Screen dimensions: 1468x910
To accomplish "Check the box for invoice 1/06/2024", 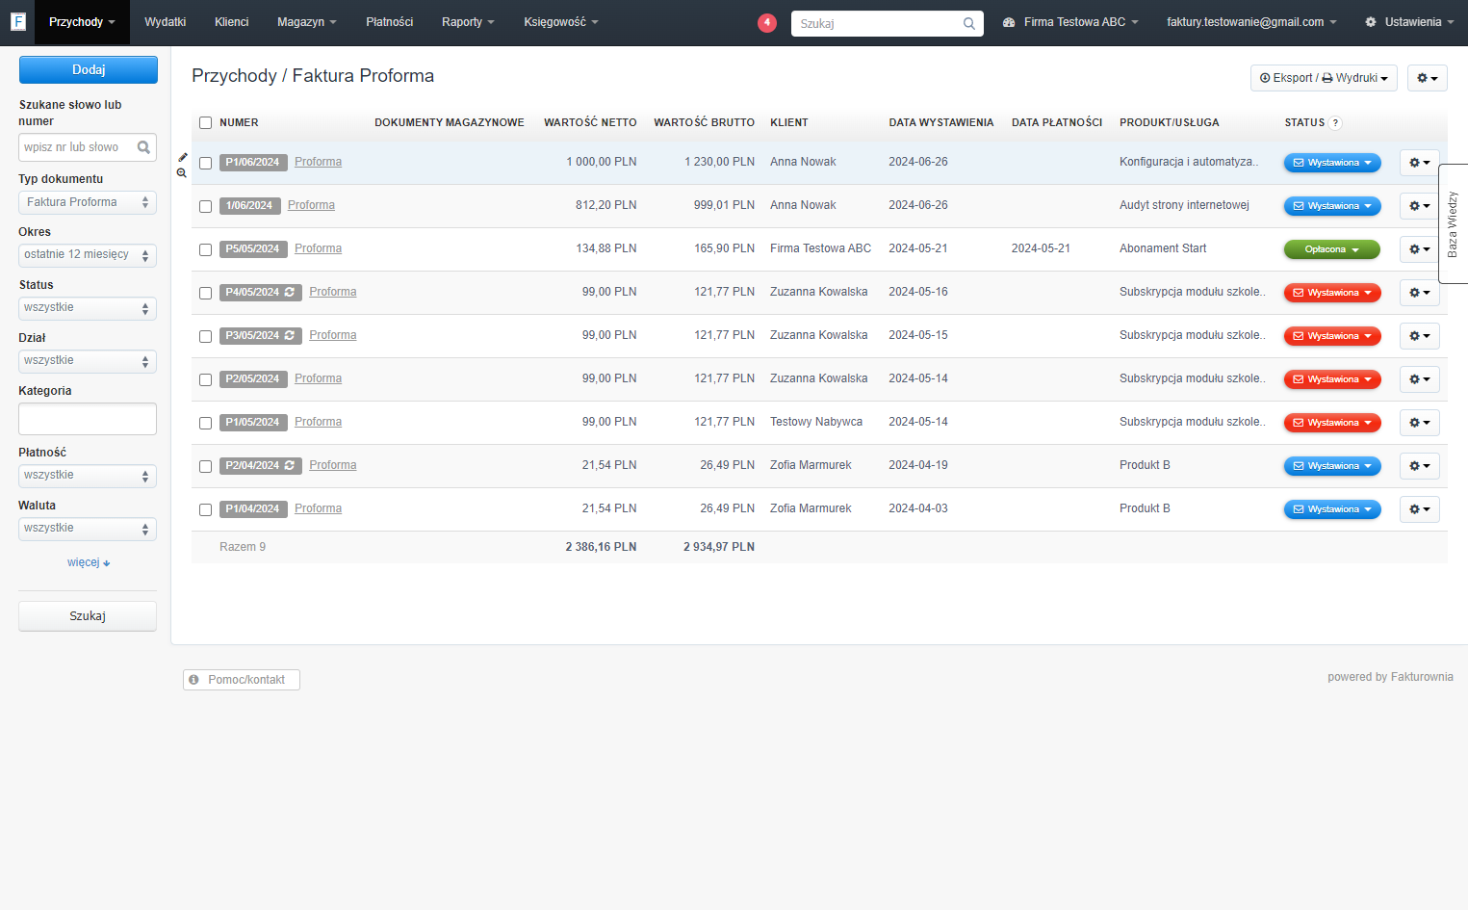I will click(205, 206).
